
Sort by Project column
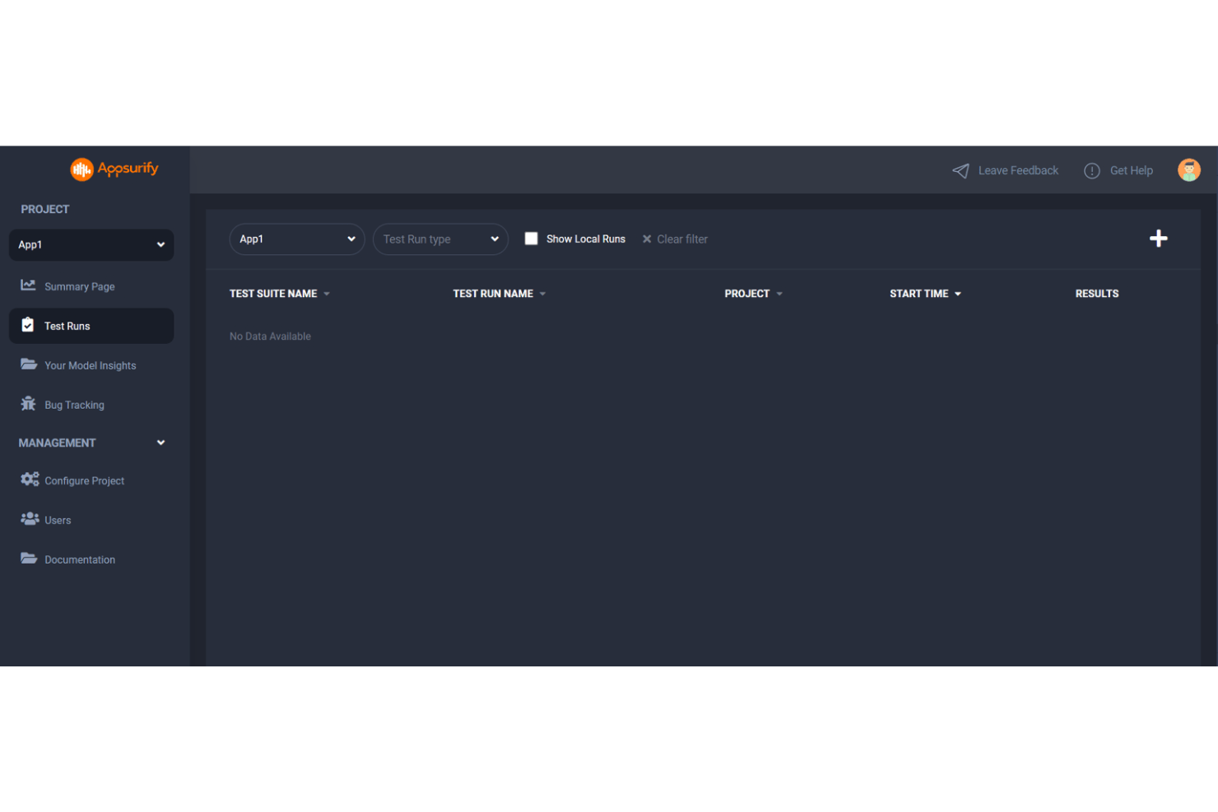753,294
